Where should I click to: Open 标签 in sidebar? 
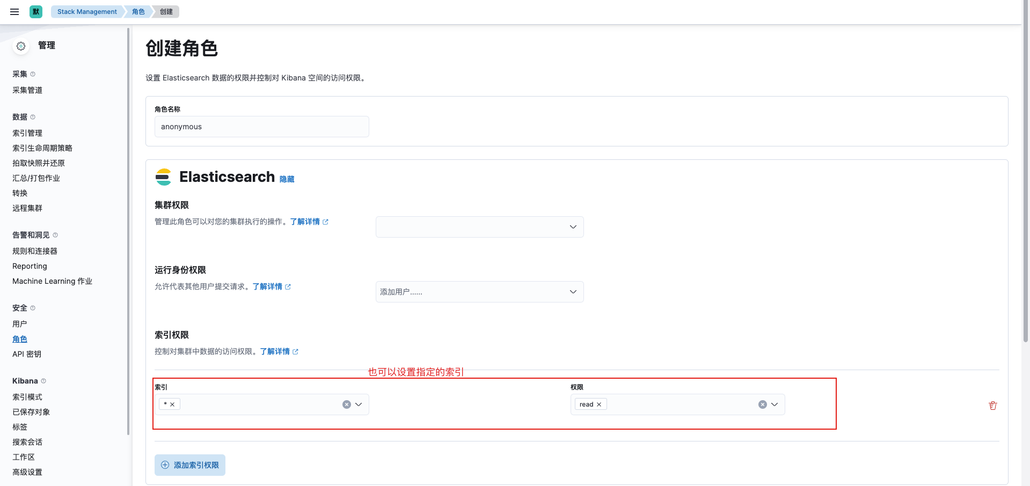coord(20,427)
